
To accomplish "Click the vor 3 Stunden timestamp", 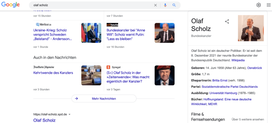I will [x=41, y=89].
